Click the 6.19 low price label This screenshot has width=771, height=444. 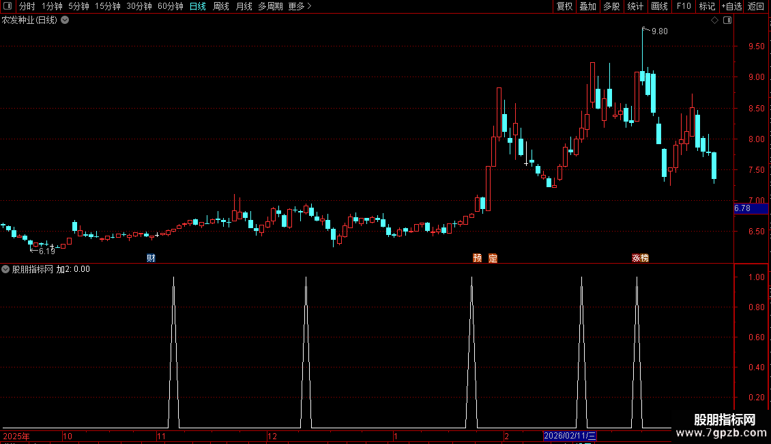tap(46, 251)
